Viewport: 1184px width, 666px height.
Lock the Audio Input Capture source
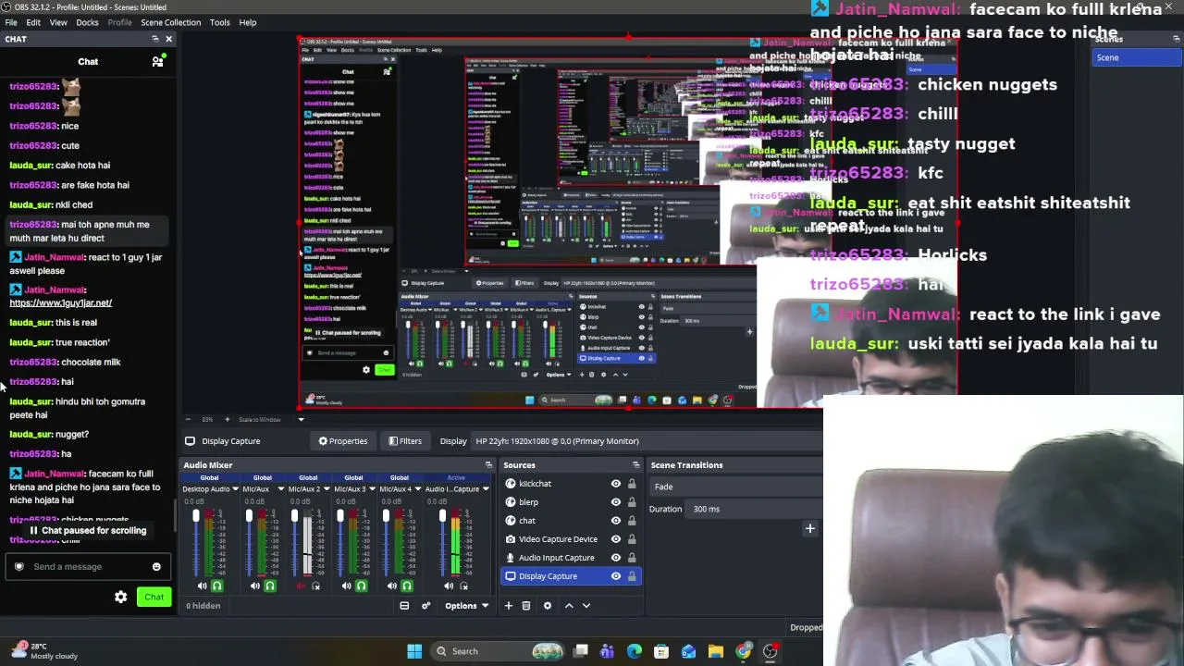(x=632, y=558)
